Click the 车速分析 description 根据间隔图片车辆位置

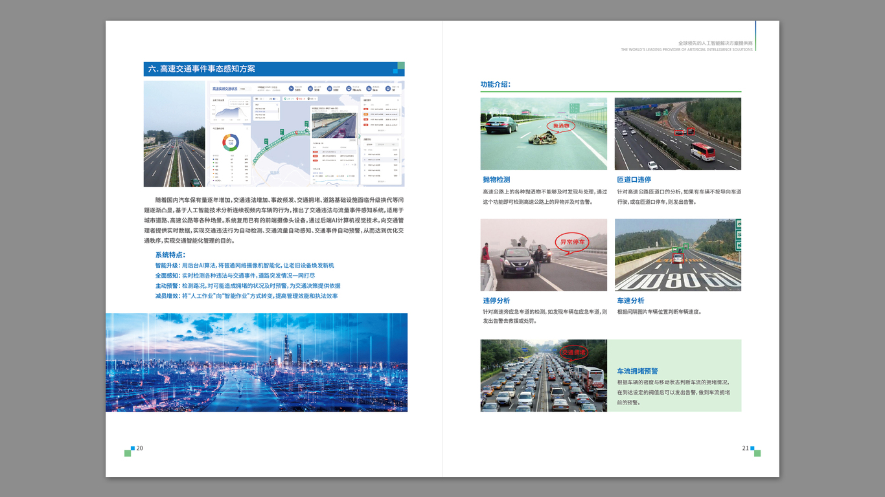[x=659, y=311]
